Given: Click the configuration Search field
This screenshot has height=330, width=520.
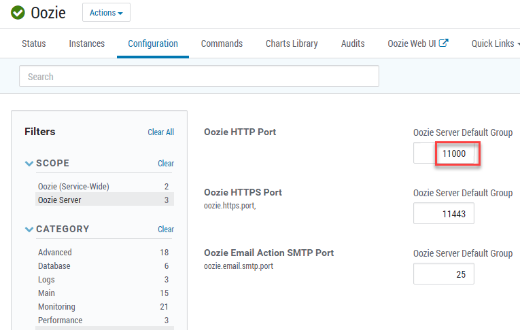Looking at the screenshot, I should click(x=198, y=77).
